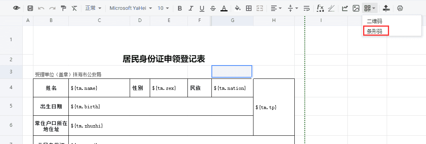Click the ${tm.zhuzhi} cell

click(x=161, y=126)
